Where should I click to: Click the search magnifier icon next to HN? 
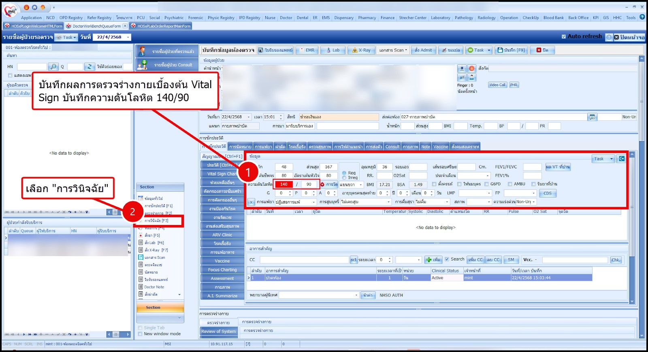(x=53, y=66)
